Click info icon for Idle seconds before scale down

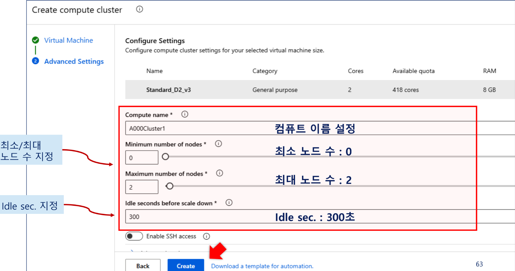pos(229,203)
